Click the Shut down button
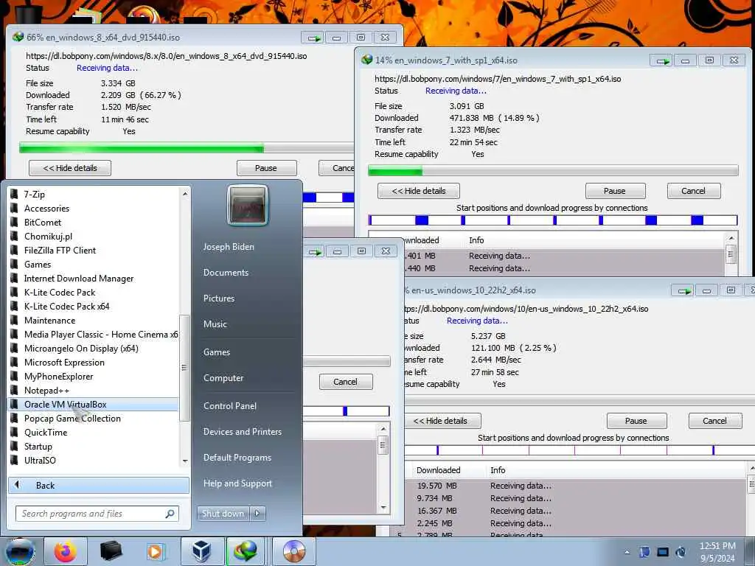 click(x=223, y=514)
